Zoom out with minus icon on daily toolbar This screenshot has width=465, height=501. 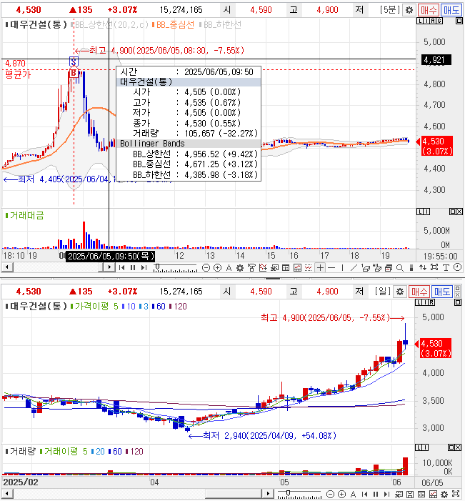click(x=330, y=495)
